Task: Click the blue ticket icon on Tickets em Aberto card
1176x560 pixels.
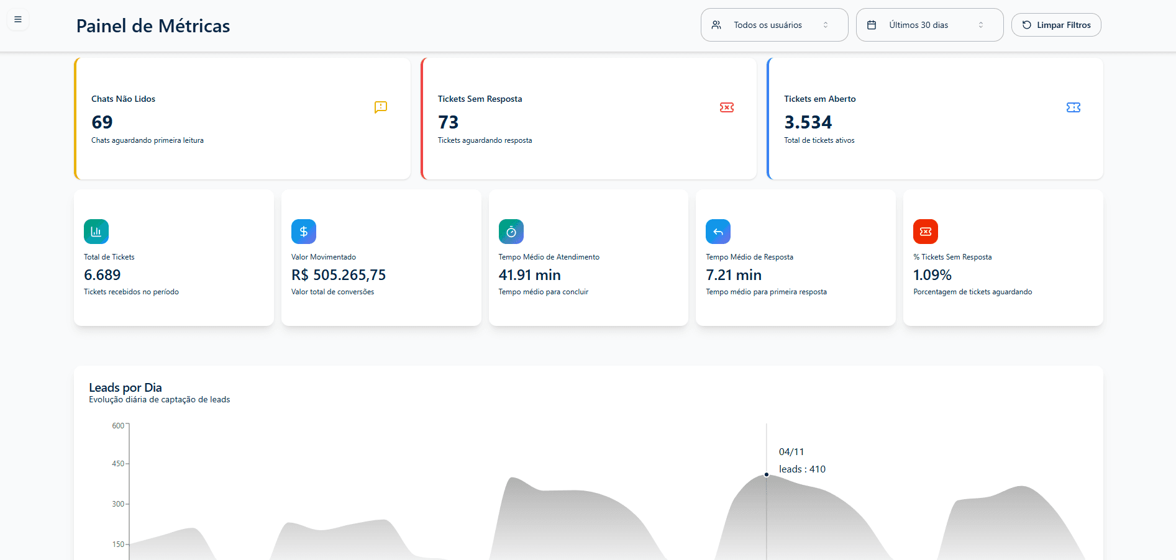Action: (1073, 107)
